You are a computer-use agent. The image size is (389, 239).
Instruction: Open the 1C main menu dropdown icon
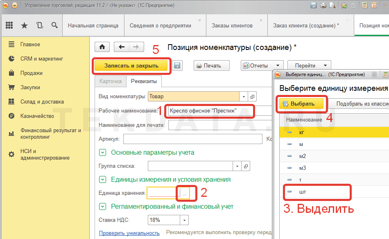[x=15, y=5]
